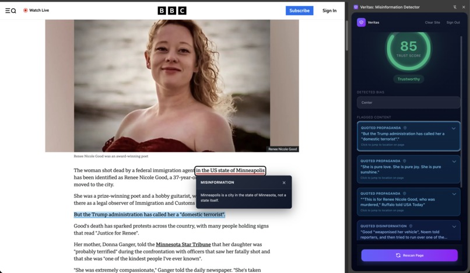Image resolution: width=470 pixels, height=273 pixels.
Task: Click the Renee Nicole Good photo
Action: pyautogui.click(x=172, y=86)
